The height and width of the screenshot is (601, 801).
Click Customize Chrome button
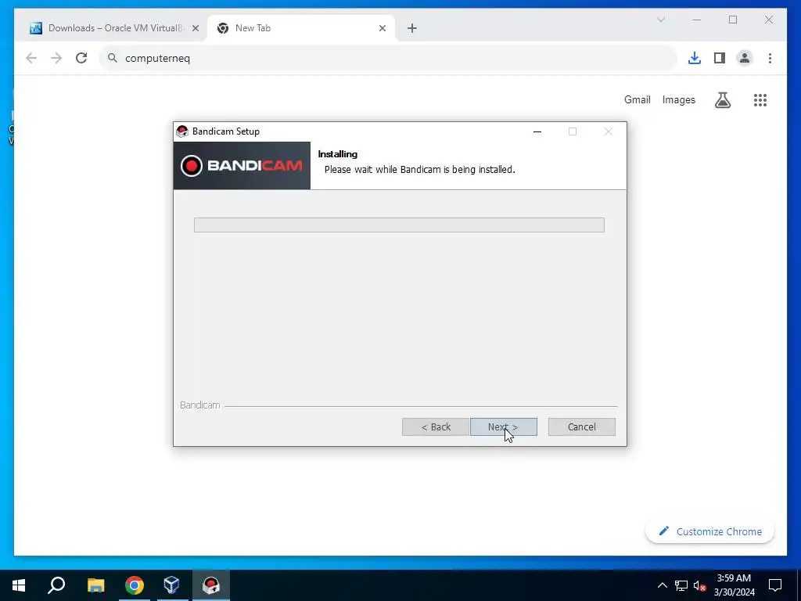[710, 531]
